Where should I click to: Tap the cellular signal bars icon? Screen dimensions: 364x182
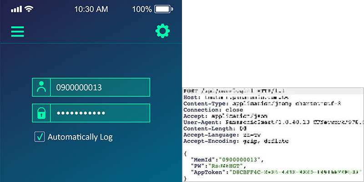pyautogui.click(x=16, y=9)
